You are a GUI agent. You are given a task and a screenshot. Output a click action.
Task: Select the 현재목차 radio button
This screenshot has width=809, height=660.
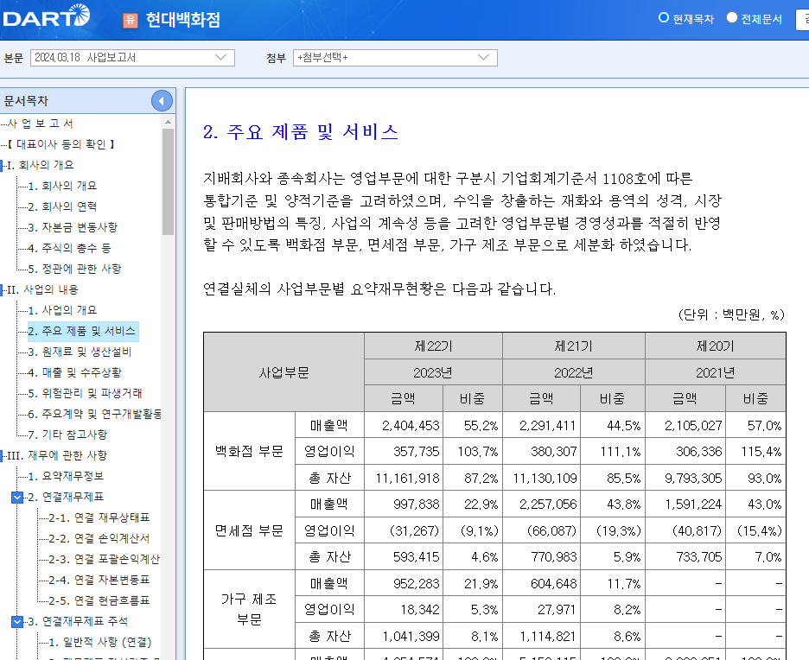tap(665, 17)
